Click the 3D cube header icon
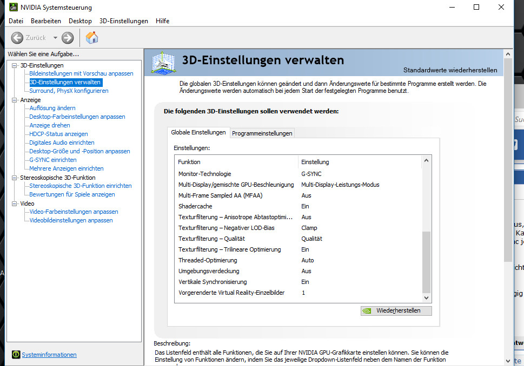Viewport: 524px width, 366px height. click(x=163, y=63)
